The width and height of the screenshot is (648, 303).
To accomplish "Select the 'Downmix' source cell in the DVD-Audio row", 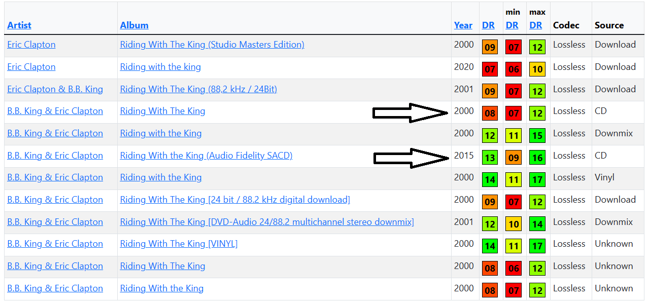I will tap(614, 222).
